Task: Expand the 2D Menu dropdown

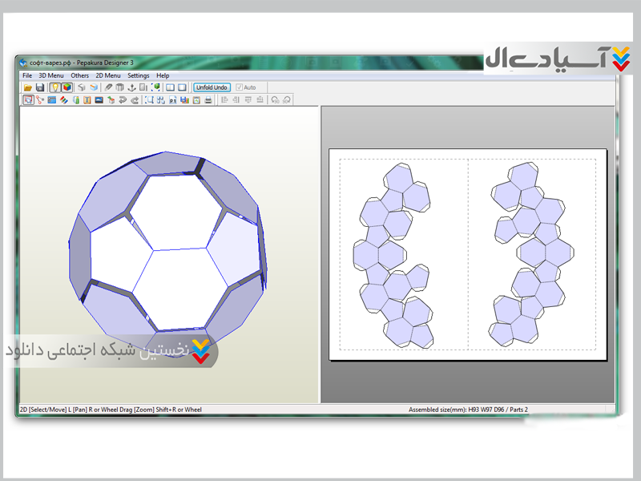Action: point(108,75)
